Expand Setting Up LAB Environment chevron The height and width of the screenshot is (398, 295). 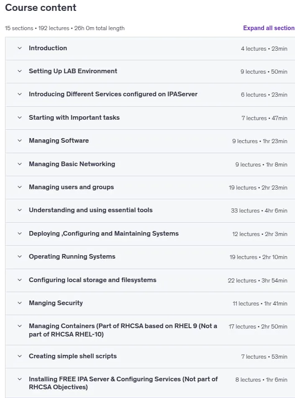click(x=20, y=71)
